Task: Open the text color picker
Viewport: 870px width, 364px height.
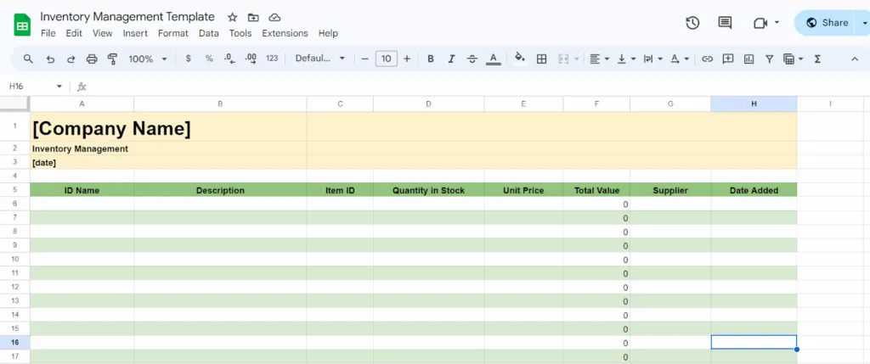Action: [494, 59]
